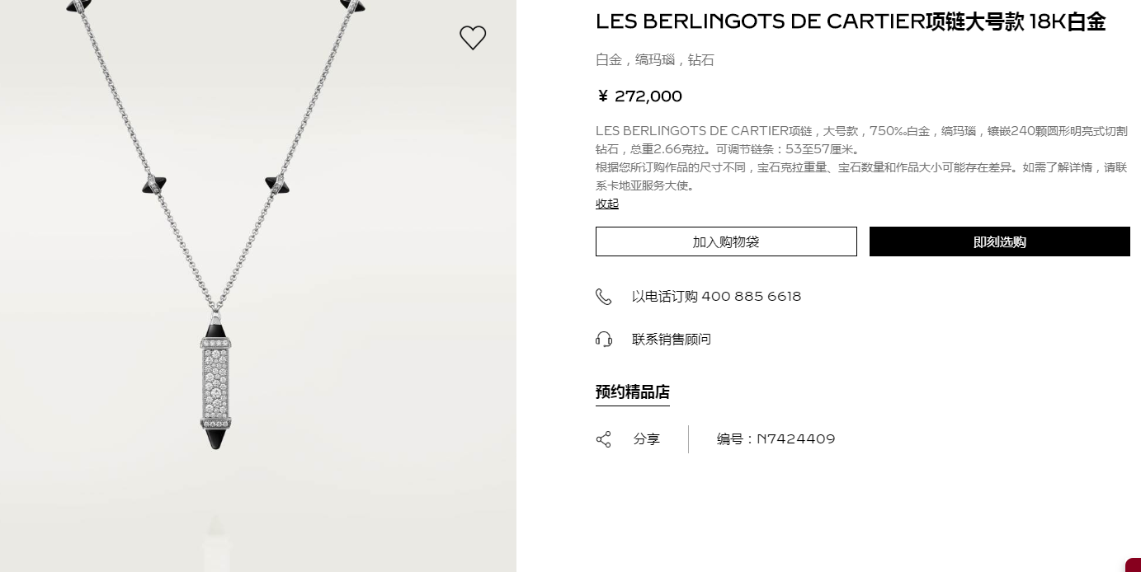Screen dimensions: 1141x572
Task: Click the product description paragraph
Action: click(861, 158)
